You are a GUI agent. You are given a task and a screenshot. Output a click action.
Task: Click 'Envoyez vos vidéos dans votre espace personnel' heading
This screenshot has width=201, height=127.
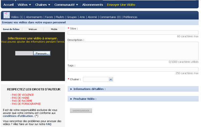(34, 22)
